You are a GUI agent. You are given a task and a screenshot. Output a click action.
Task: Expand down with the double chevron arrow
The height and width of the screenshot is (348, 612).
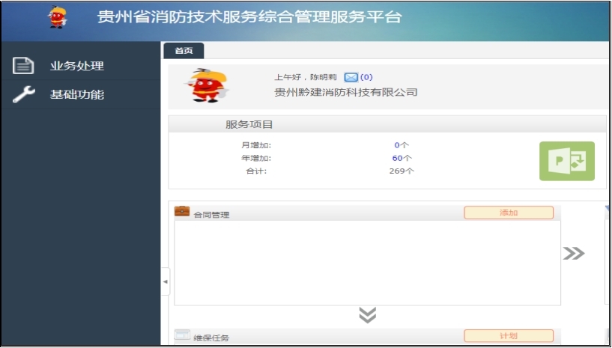pos(367,315)
